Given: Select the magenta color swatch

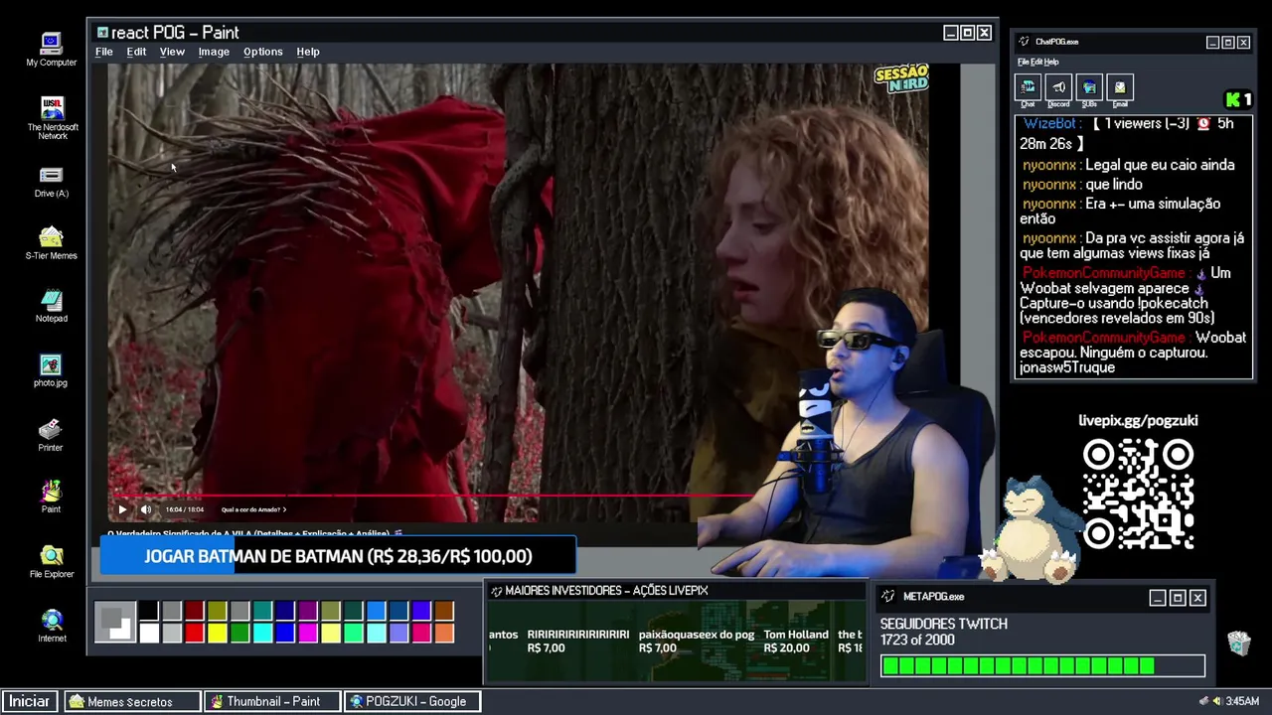Looking at the screenshot, I should (x=308, y=633).
